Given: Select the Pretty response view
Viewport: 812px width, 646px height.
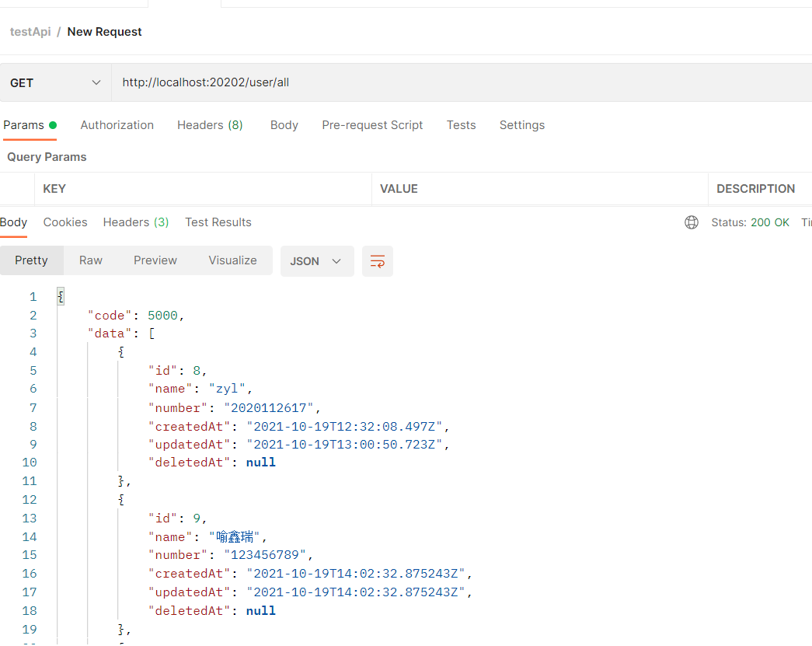Looking at the screenshot, I should (x=31, y=260).
